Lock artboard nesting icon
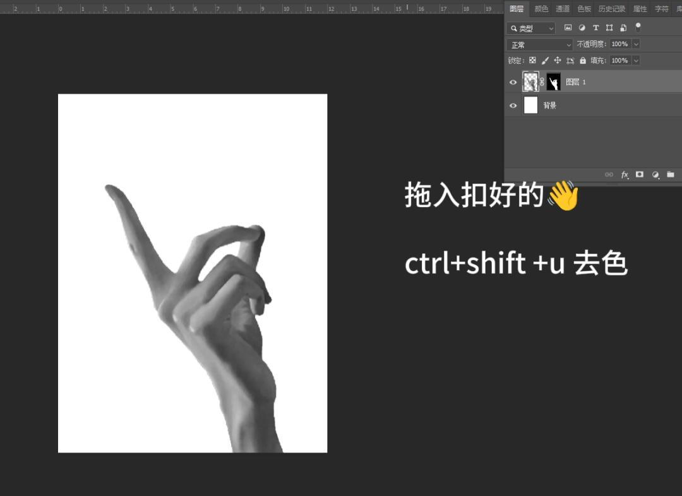The image size is (682, 496). [x=570, y=61]
